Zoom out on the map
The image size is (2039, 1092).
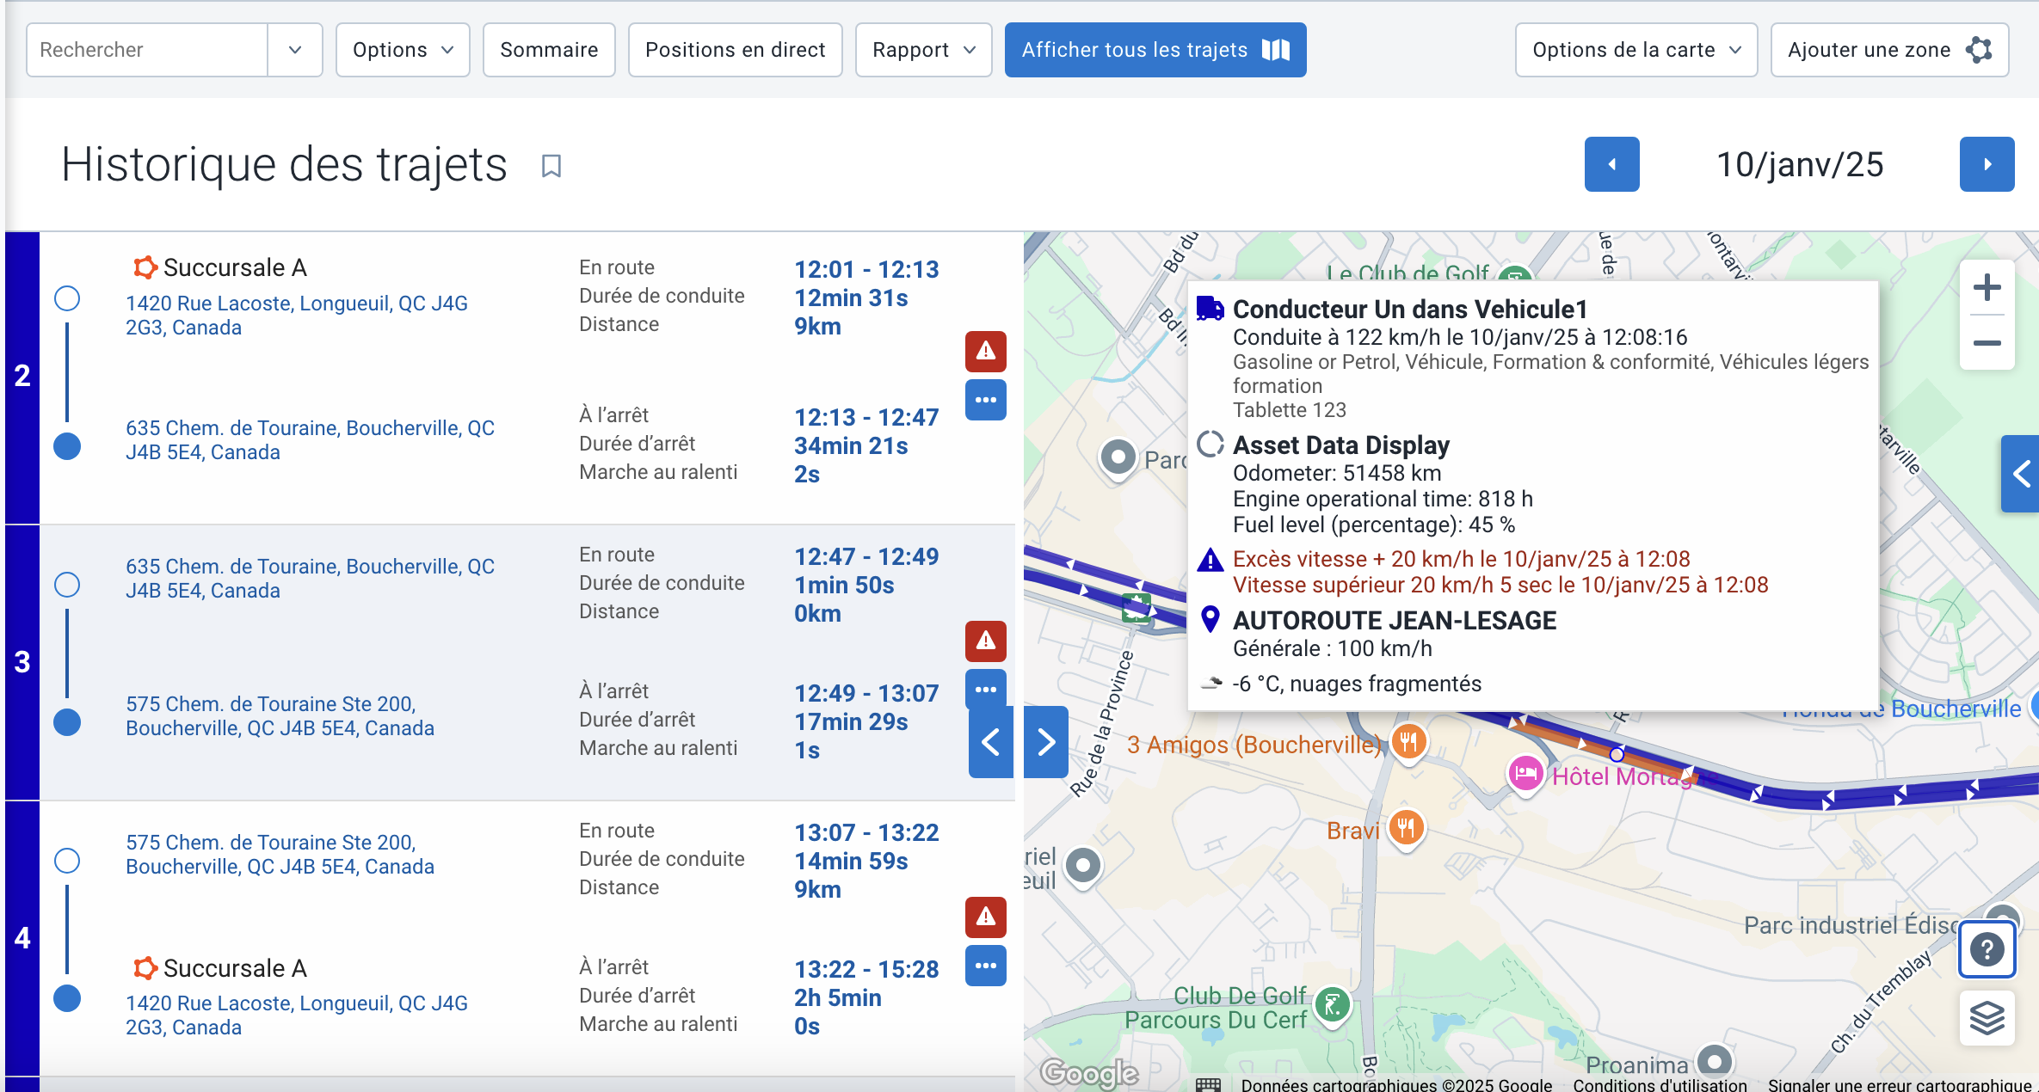point(1987,343)
